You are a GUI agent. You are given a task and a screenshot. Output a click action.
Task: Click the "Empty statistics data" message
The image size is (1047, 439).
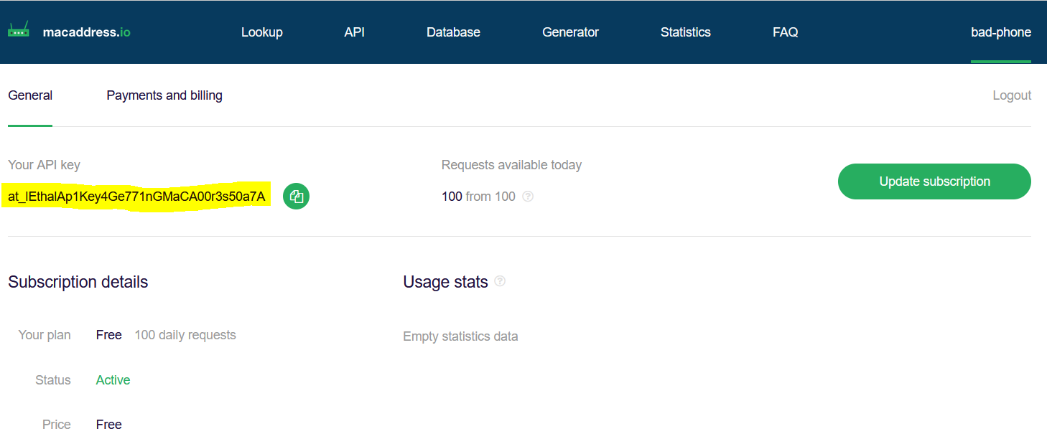(460, 336)
